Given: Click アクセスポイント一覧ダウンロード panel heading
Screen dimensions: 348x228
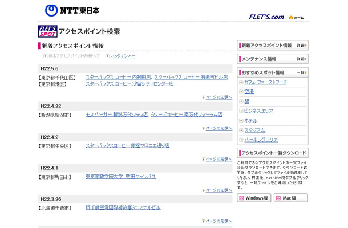Looking at the screenshot, I should (x=273, y=153).
